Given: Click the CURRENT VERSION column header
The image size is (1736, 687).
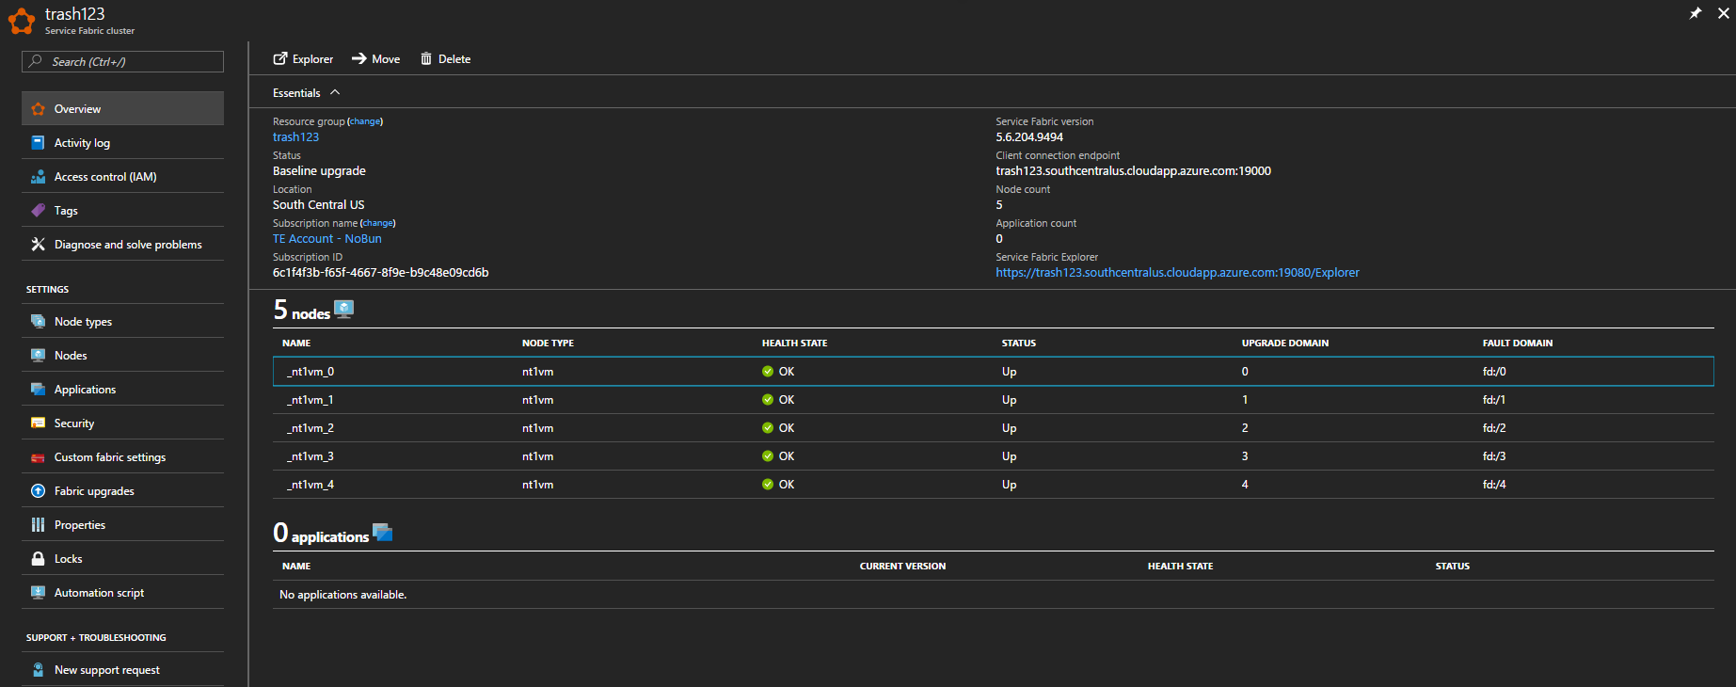Looking at the screenshot, I should point(902,566).
